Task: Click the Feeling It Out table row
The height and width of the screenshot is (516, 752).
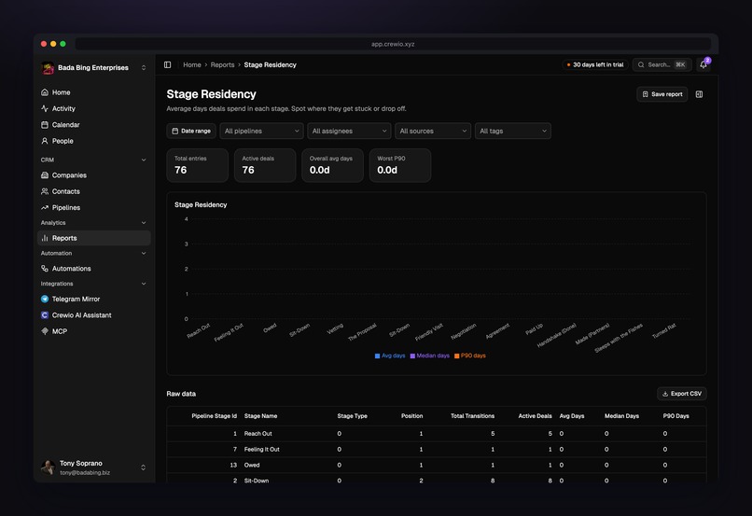Action: 437,450
